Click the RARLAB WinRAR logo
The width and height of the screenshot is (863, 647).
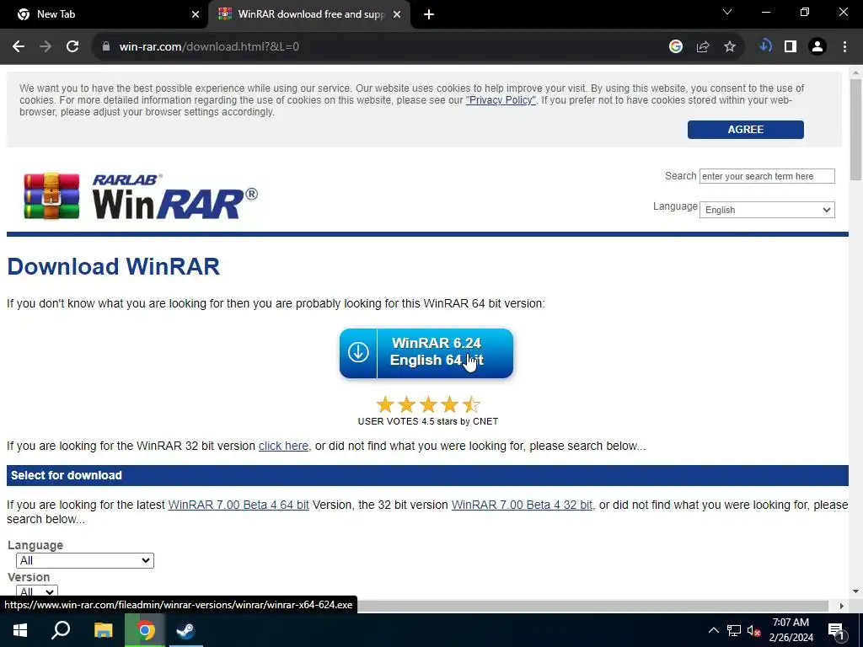click(141, 195)
